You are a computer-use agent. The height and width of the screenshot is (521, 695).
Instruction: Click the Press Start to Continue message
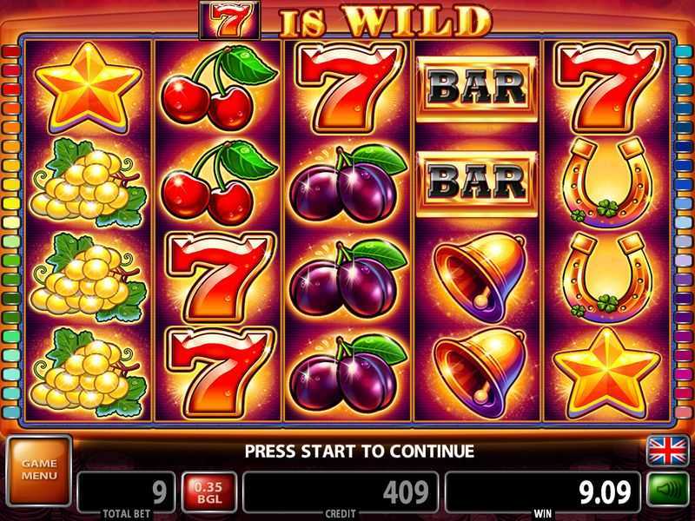coord(360,452)
